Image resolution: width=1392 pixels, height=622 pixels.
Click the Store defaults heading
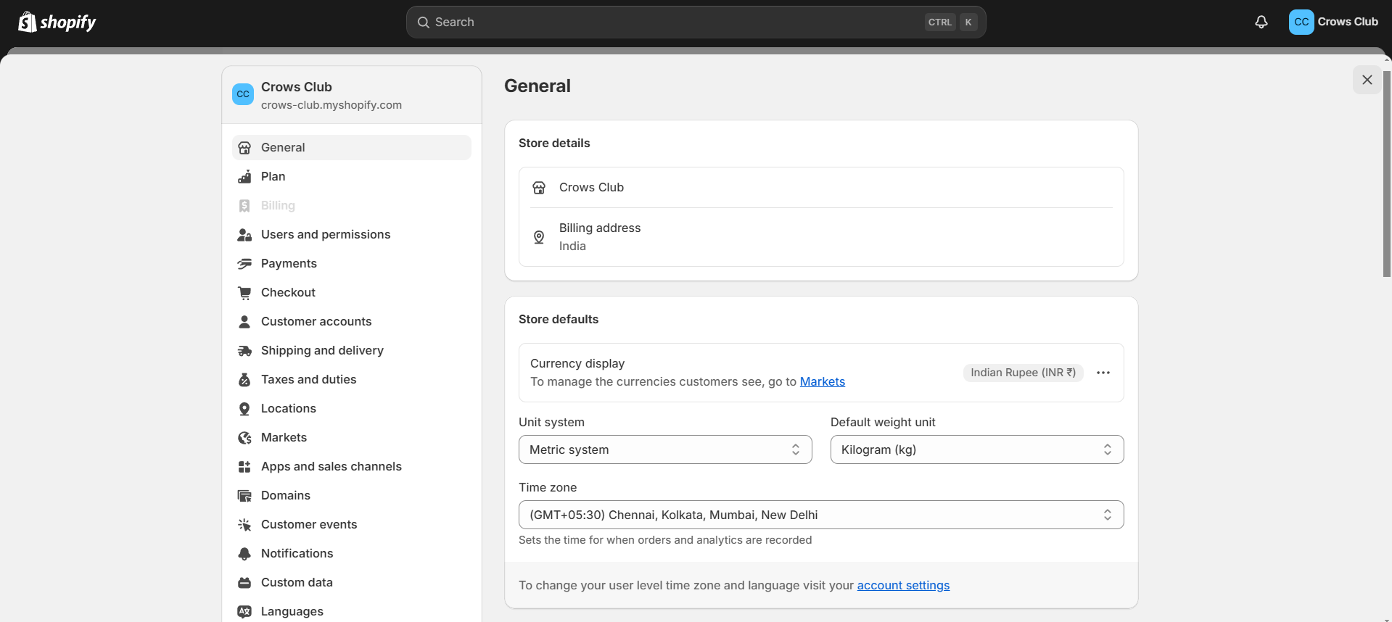559,319
